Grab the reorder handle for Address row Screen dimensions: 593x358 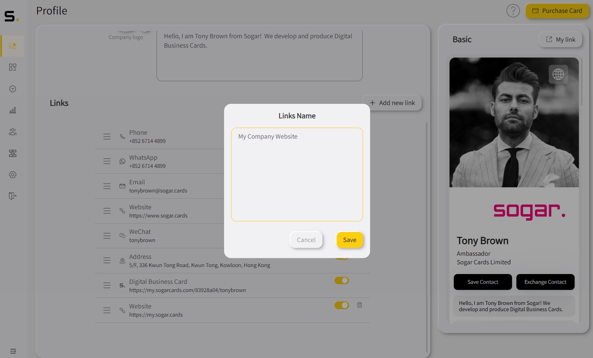pos(107,260)
